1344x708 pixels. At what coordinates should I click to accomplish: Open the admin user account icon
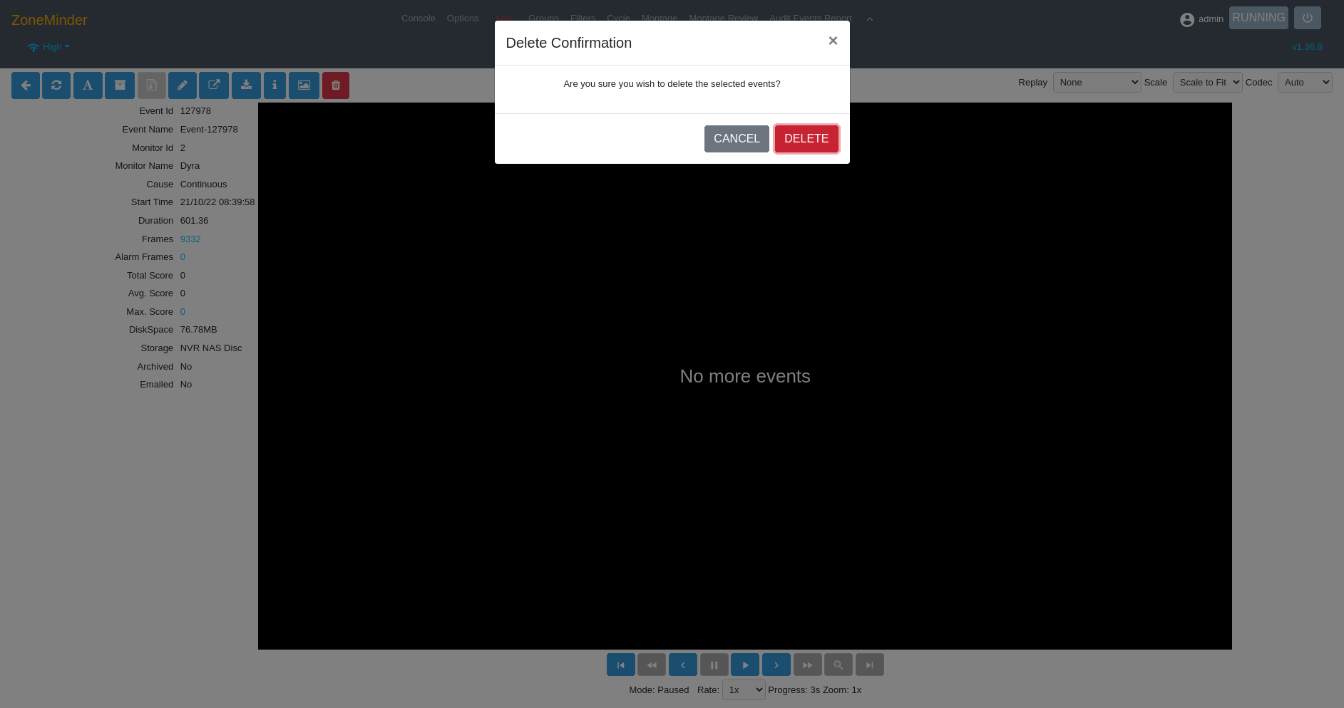1186,19
